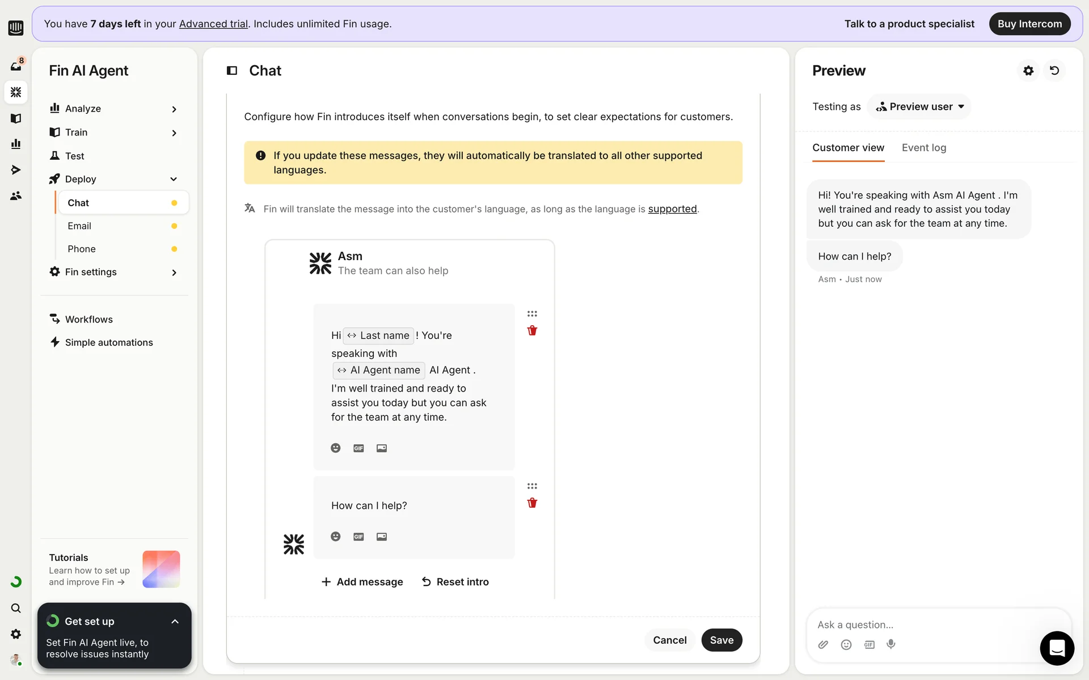Switch to the Event log tab
Viewport: 1089px width, 680px height.
click(x=923, y=147)
